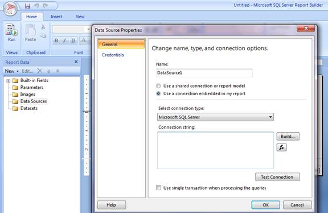Open the Credentials page in dialog

(113, 55)
